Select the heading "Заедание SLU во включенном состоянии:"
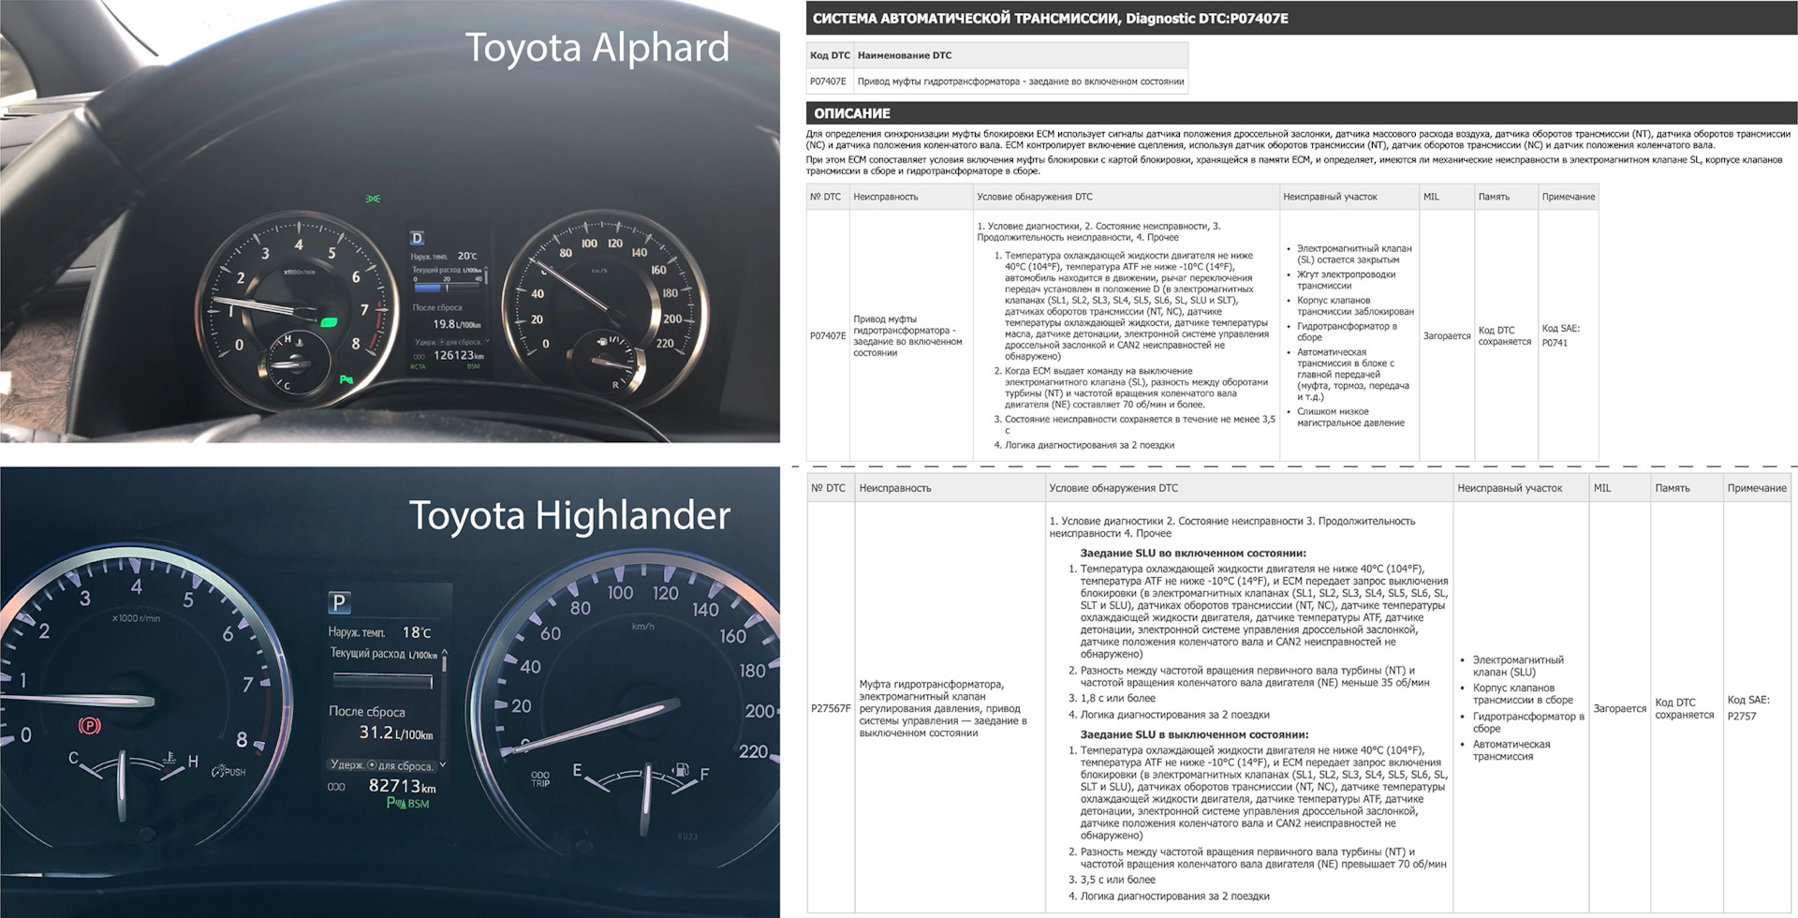 pyautogui.click(x=1193, y=554)
